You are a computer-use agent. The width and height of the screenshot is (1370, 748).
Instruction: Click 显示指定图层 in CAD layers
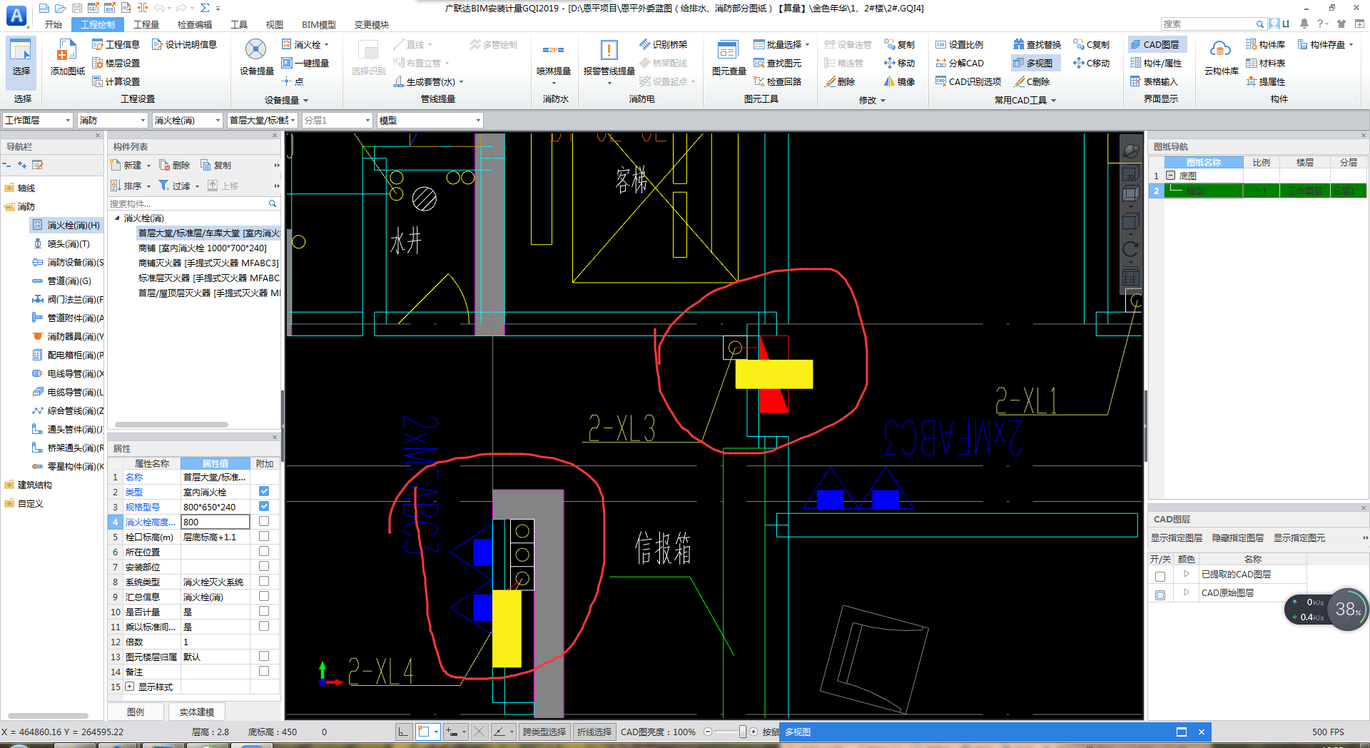[x=1176, y=538]
